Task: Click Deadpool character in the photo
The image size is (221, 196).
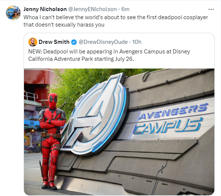Action: [51, 141]
